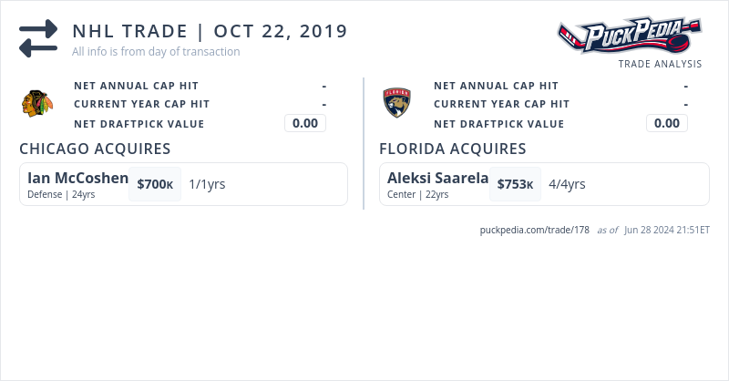Click Chicago's 0.00 draft pick value box
Viewport: 729px width, 381px height.
click(x=305, y=123)
